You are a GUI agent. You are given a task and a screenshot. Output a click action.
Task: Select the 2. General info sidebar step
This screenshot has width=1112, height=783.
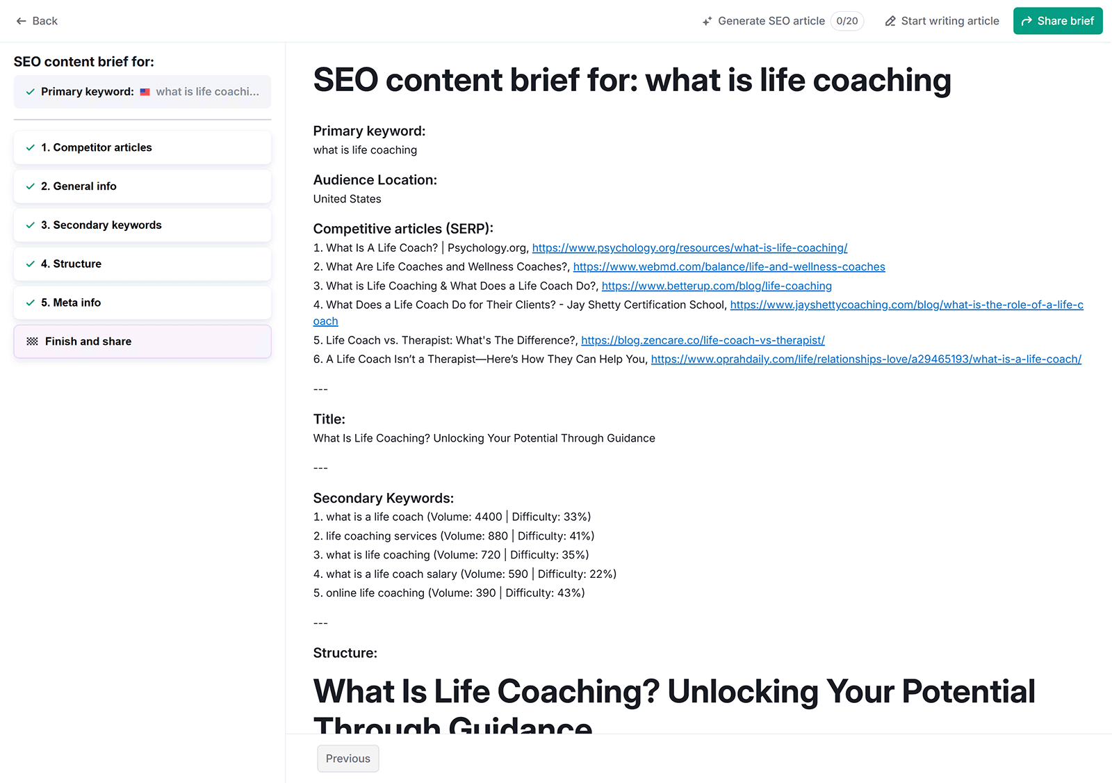(142, 186)
